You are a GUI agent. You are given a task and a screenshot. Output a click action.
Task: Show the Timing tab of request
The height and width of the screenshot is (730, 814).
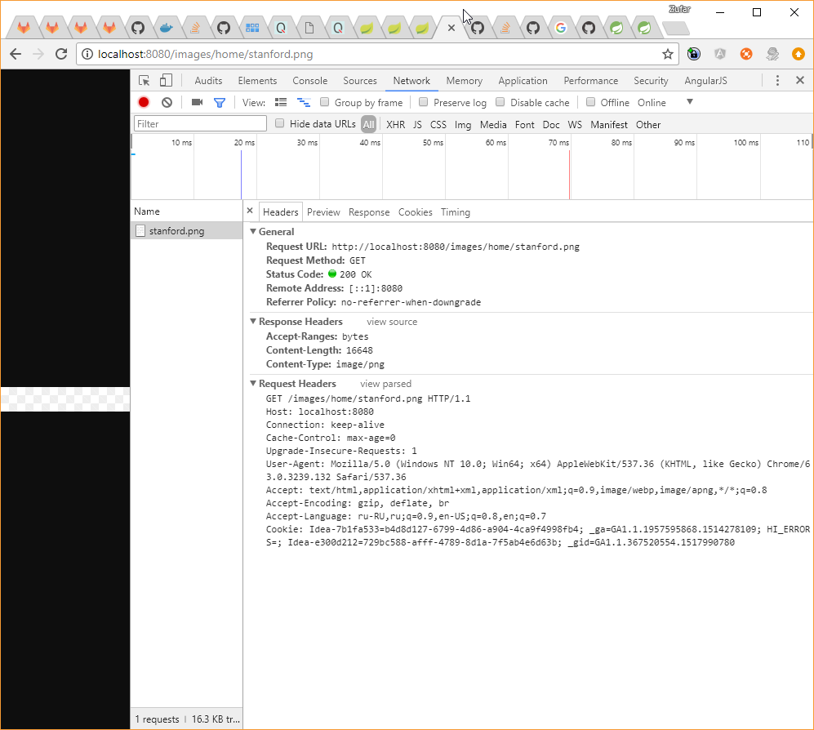(456, 211)
